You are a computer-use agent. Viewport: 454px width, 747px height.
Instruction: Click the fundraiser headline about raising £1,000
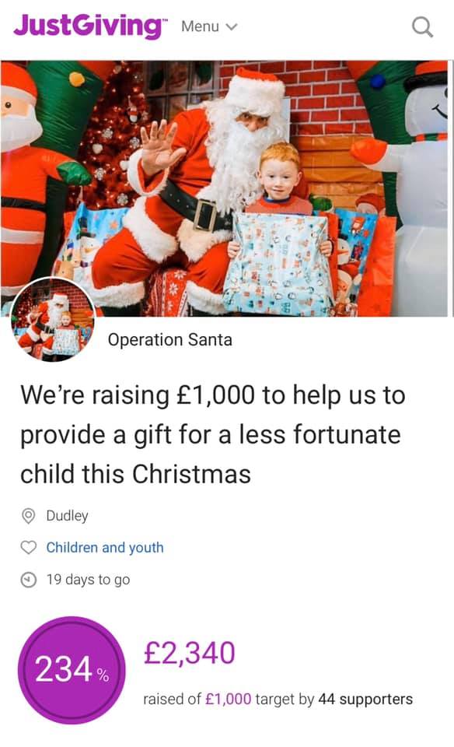[x=213, y=434]
